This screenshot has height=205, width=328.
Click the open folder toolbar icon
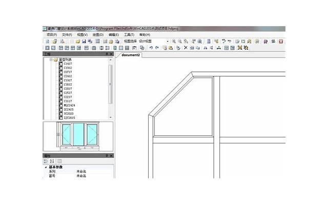(x=78, y=41)
